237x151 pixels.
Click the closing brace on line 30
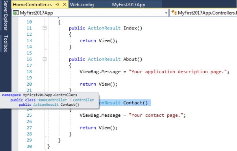pyautogui.click(x=48, y=146)
